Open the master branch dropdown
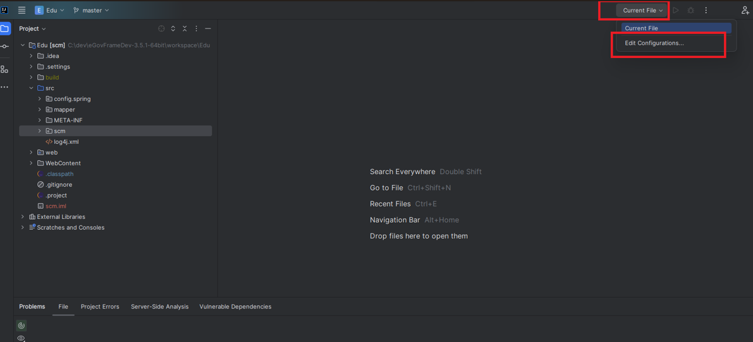 (x=91, y=10)
